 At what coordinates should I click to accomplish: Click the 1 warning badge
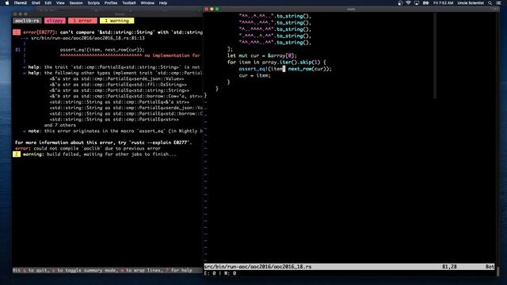point(116,21)
